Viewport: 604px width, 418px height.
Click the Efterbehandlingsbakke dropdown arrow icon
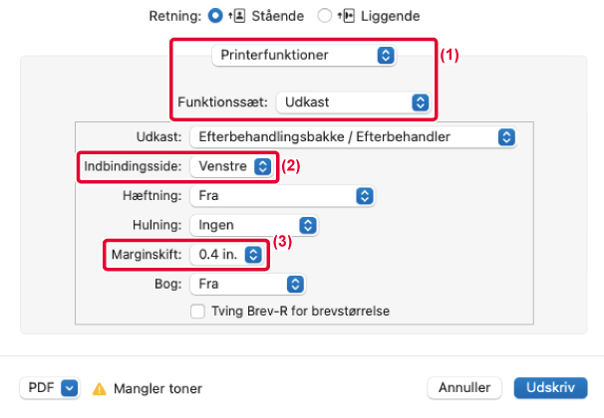506,137
